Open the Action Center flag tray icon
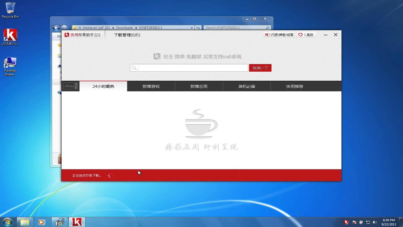403x227 pixels. click(x=355, y=222)
